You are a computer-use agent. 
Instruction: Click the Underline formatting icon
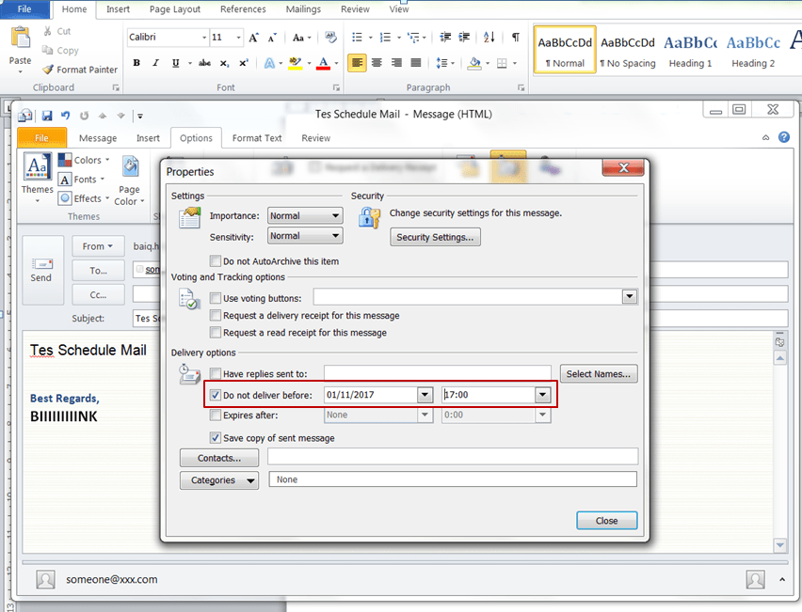(x=176, y=63)
